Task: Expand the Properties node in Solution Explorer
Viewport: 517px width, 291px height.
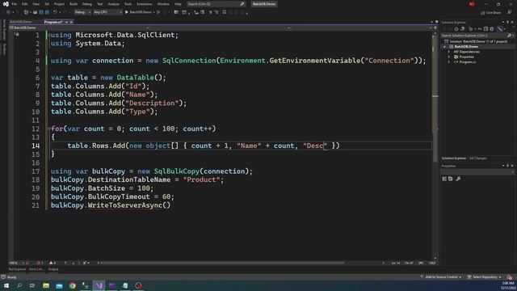Action: [x=449, y=57]
